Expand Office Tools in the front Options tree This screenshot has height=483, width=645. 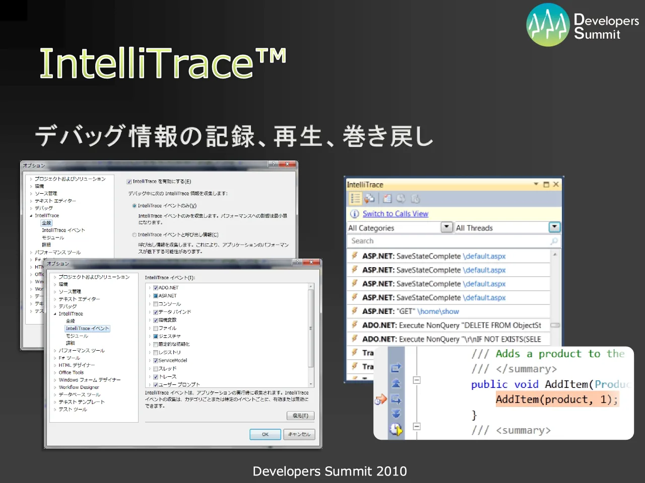point(55,373)
